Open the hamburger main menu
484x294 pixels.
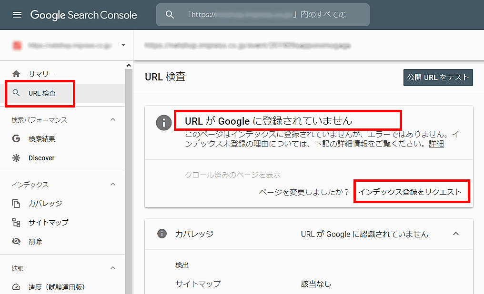click(x=17, y=15)
